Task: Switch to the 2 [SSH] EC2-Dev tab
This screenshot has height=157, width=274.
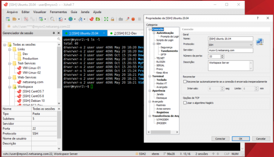Action: tap(125, 33)
